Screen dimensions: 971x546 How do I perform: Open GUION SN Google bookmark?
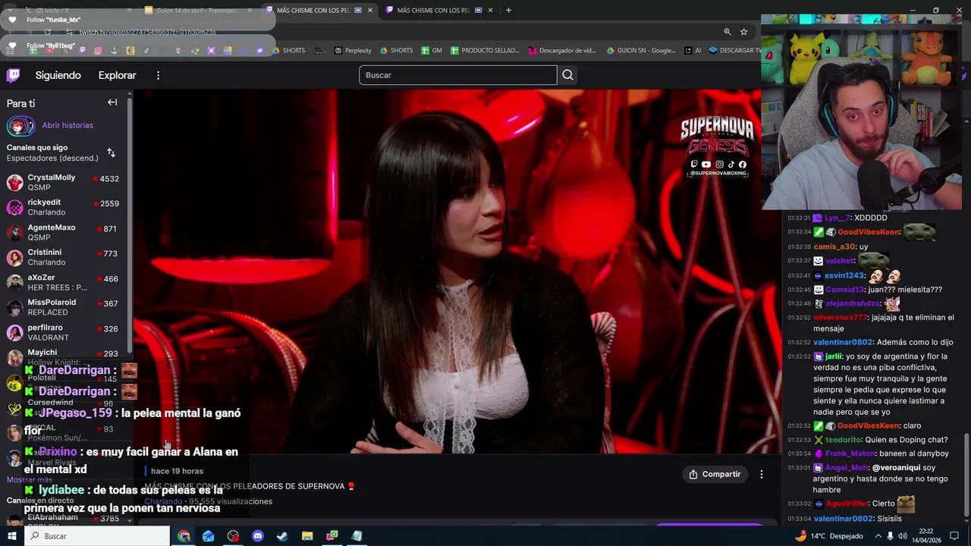[x=641, y=51]
